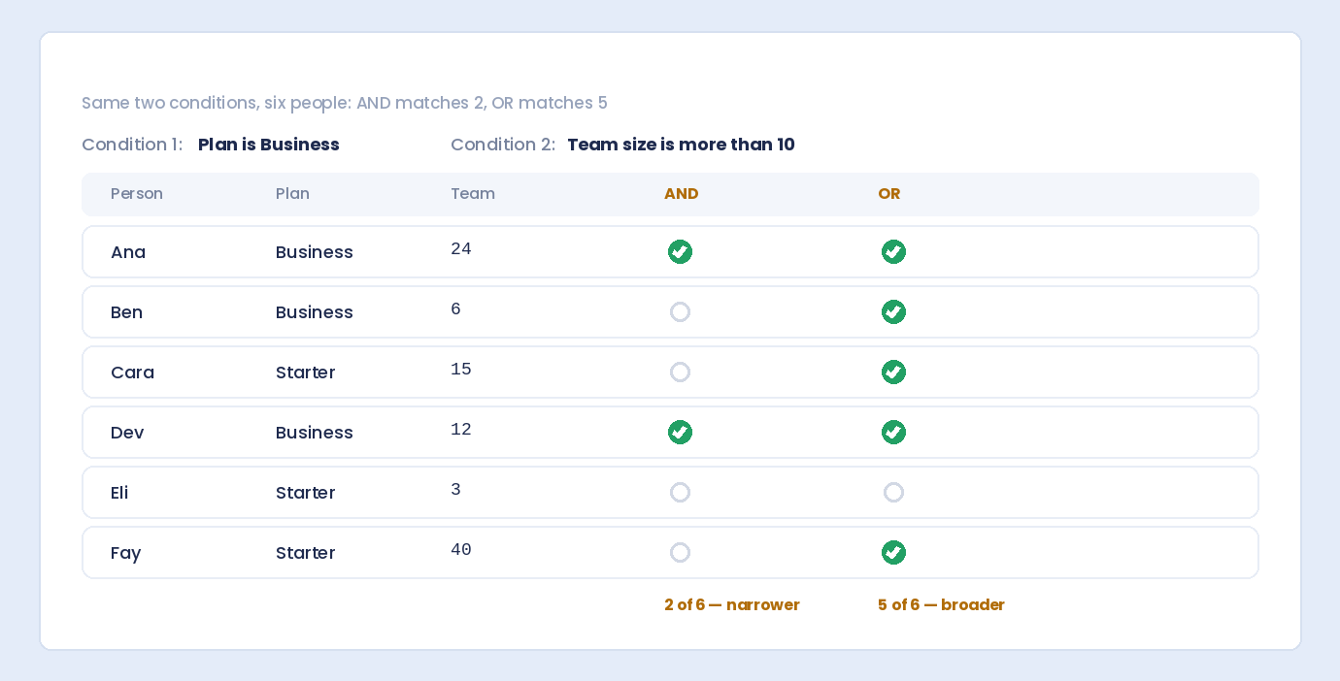Click Eli's Starter plan cell
The height and width of the screenshot is (681, 1340).
pyautogui.click(x=306, y=493)
